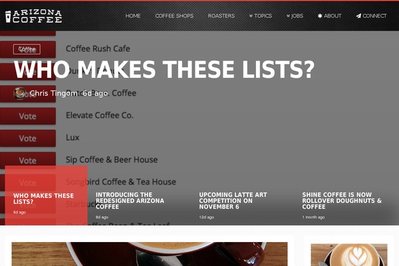
Task: Open the About page
Action: tap(330, 16)
